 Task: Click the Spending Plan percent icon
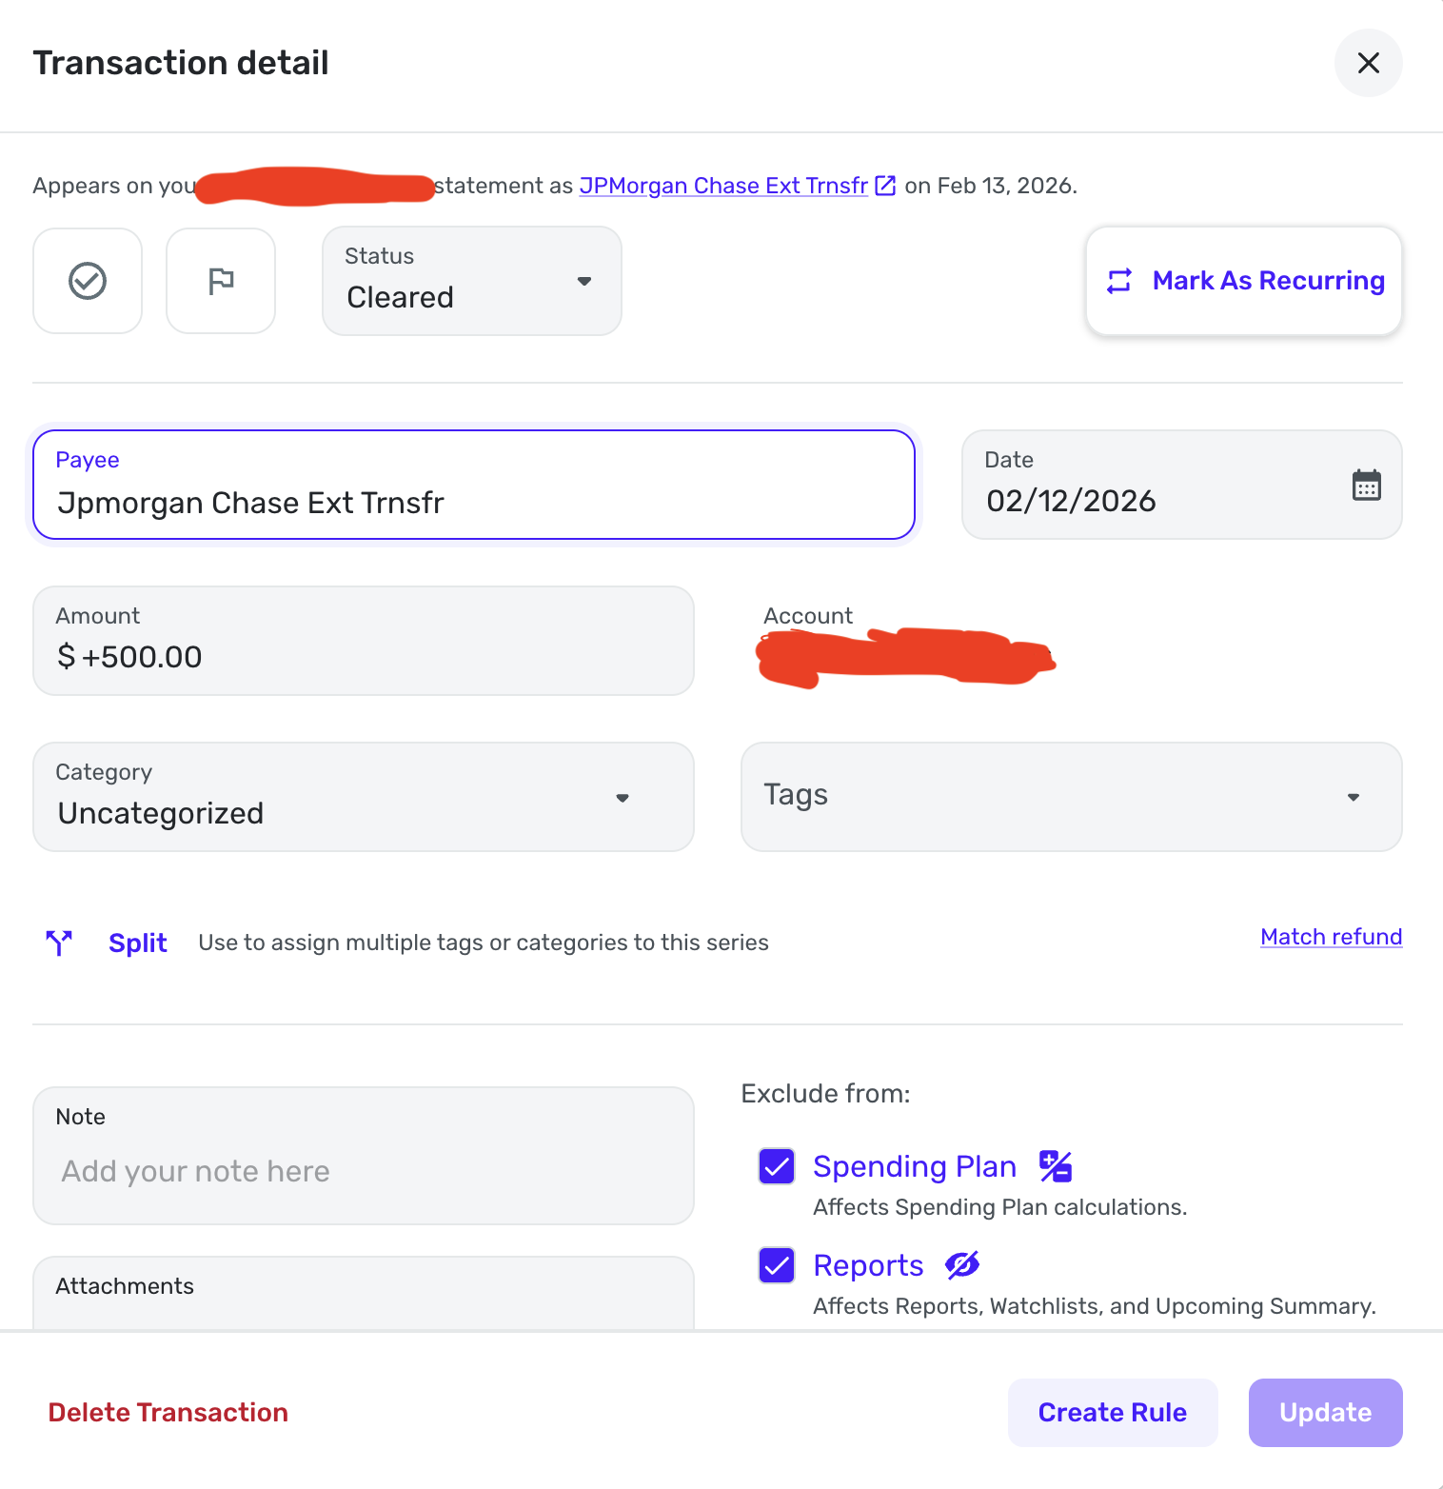point(1056,1166)
